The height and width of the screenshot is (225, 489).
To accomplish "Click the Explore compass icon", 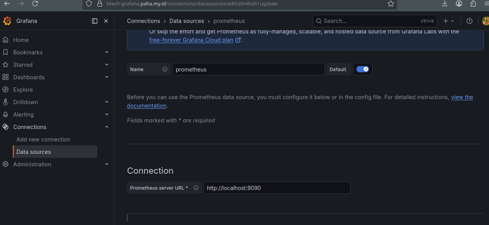I will 5,89.
